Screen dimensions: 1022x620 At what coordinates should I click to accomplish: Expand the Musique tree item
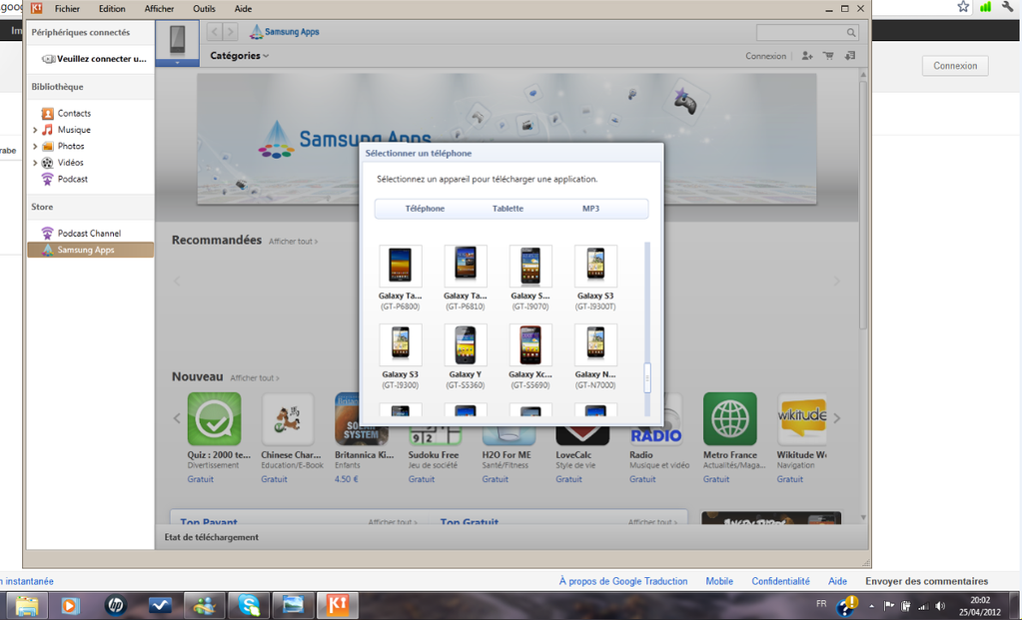[35, 130]
